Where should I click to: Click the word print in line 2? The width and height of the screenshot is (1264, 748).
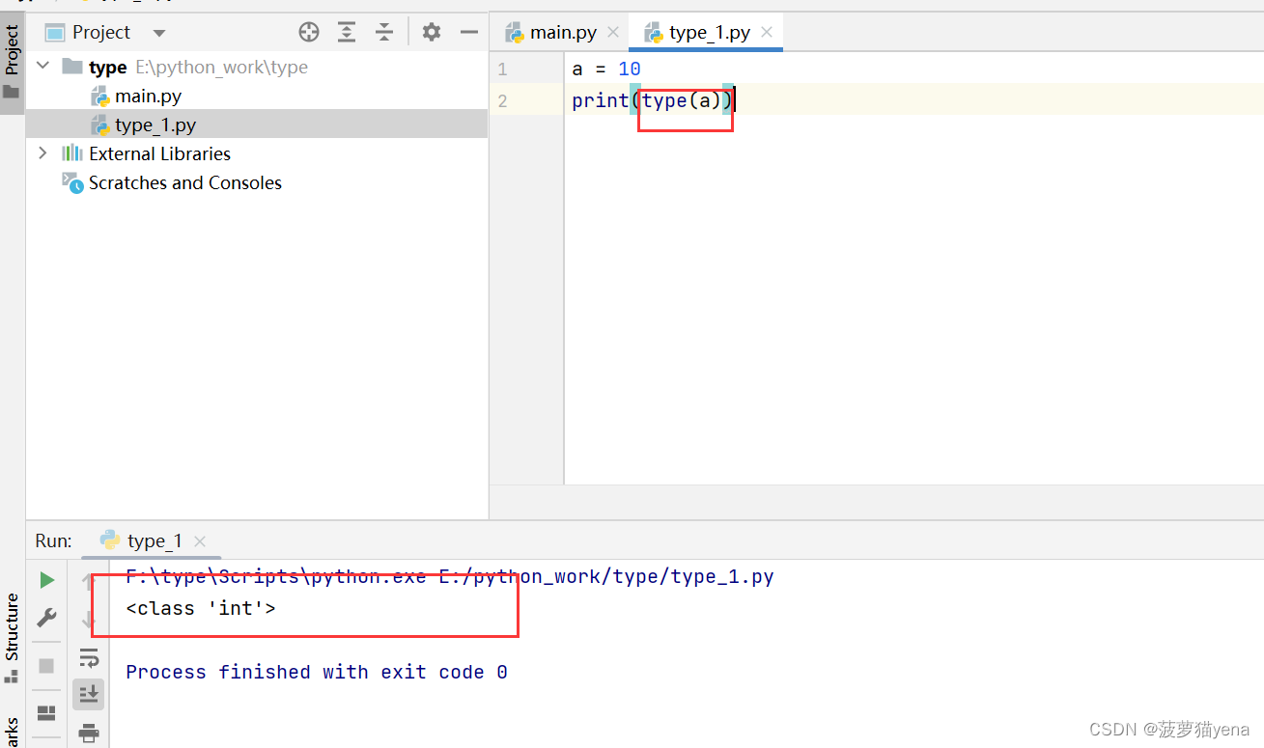pos(601,100)
